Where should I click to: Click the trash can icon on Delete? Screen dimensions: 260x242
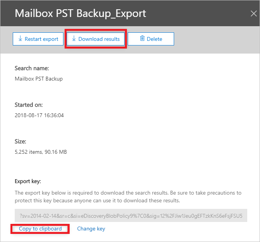pyautogui.click(x=142, y=38)
